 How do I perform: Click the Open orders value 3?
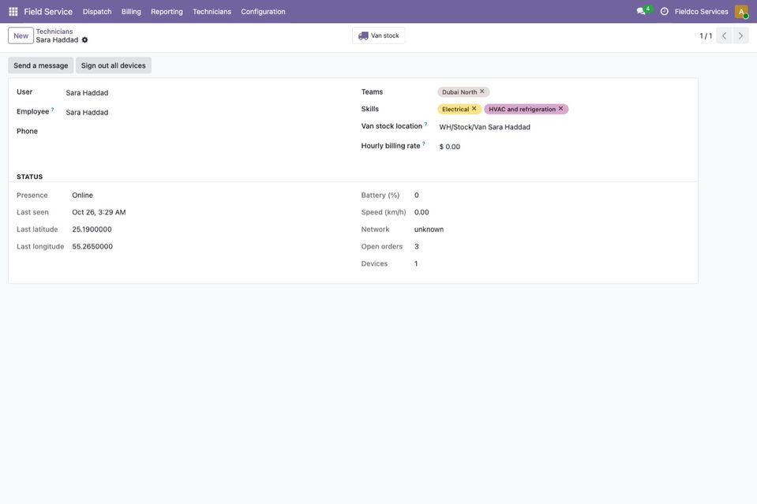(417, 246)
